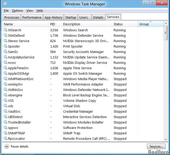Sort by the Status column header
Image resolution: width=170 pixels, height=155 pixels.
(x=125, y=24)
